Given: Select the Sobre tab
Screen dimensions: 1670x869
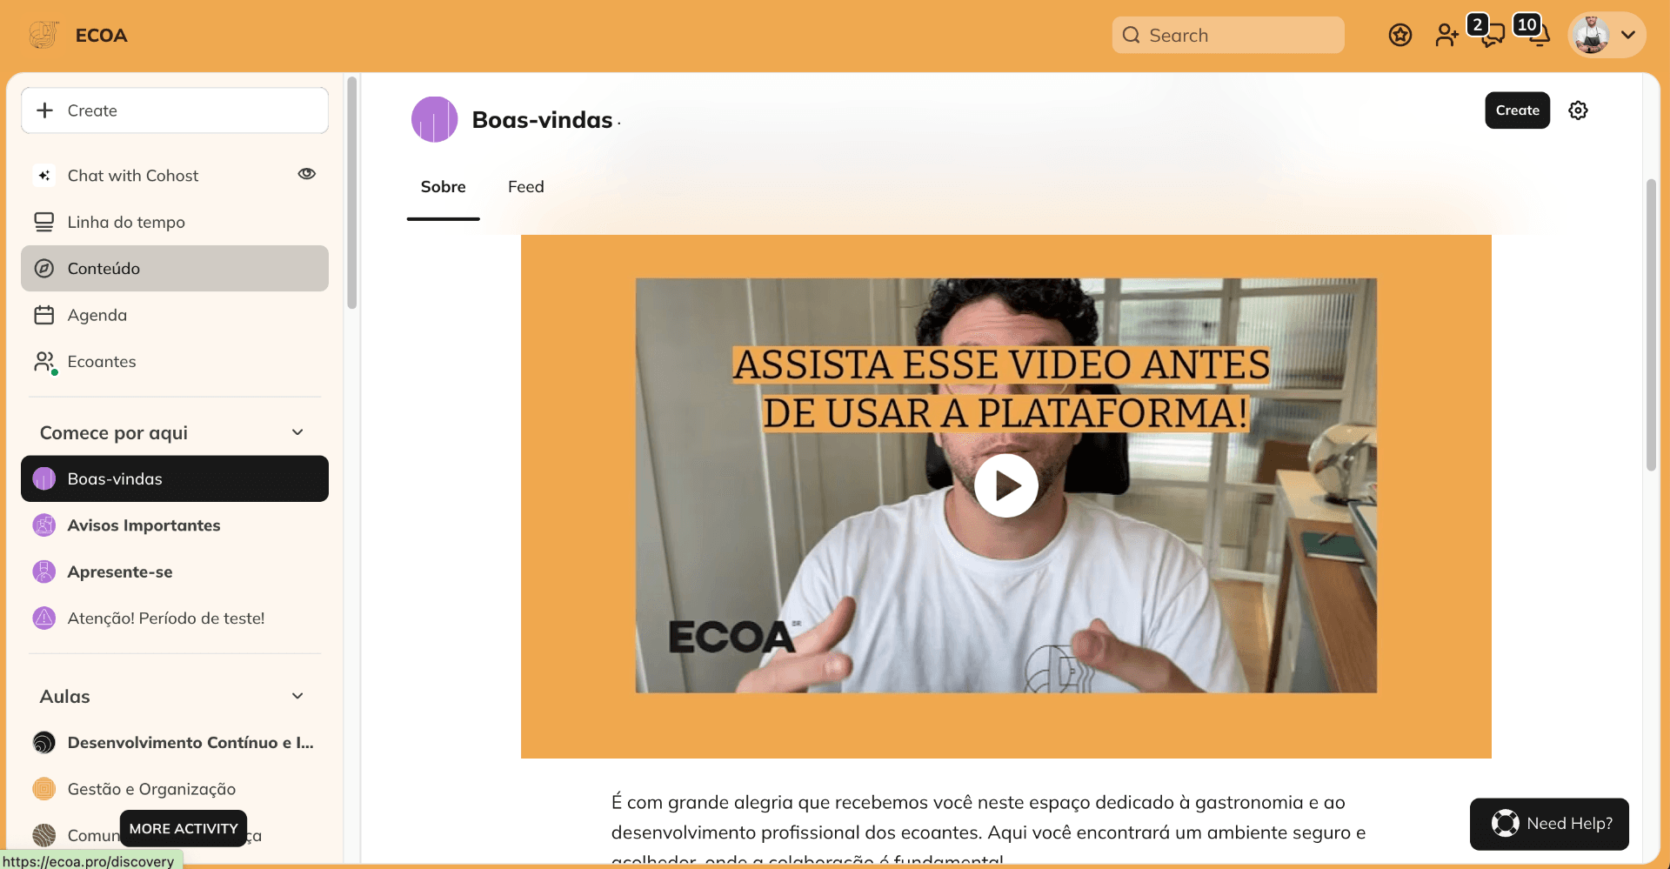Looking at the screenshot, I should coord(444,187).
